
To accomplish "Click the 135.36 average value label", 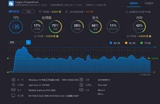I will pyautogui.click(x=155, y=58).
